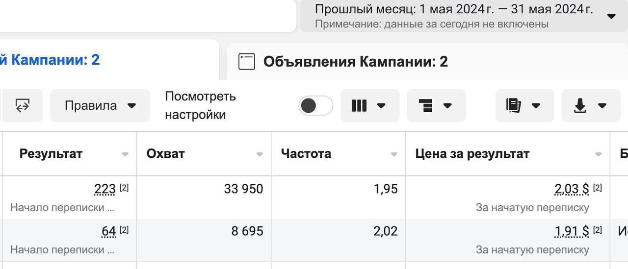Open the Частота column menu arrow
628x269 pixels.
click(x=394, y=154)
